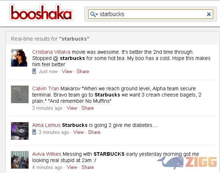This screenshot has width=220, height=173.
Task: Clear the search box with the X icon
Action: (209, 14)
